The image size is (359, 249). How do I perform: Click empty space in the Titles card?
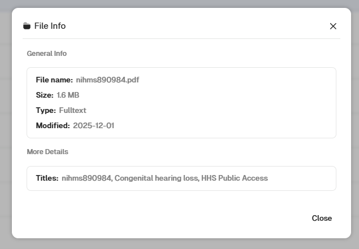[305, 178]
